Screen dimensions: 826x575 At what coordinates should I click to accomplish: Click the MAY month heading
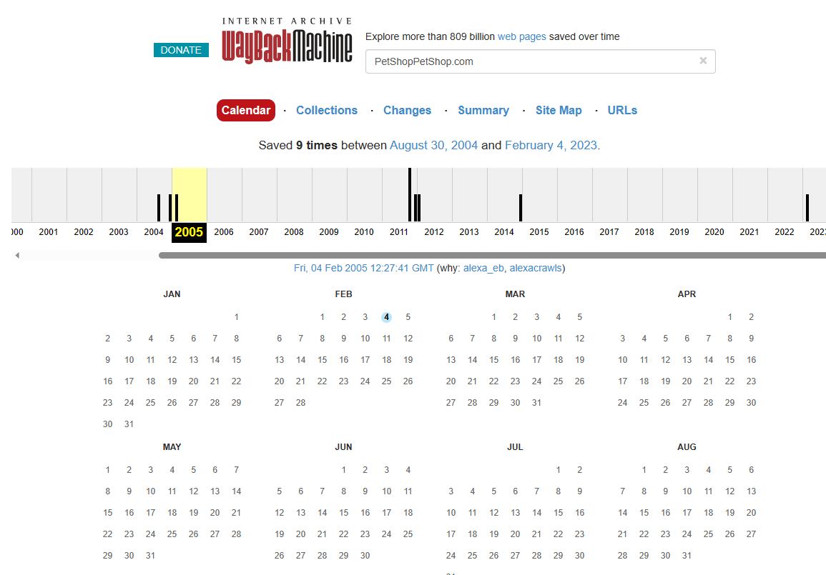pos(172,447)
